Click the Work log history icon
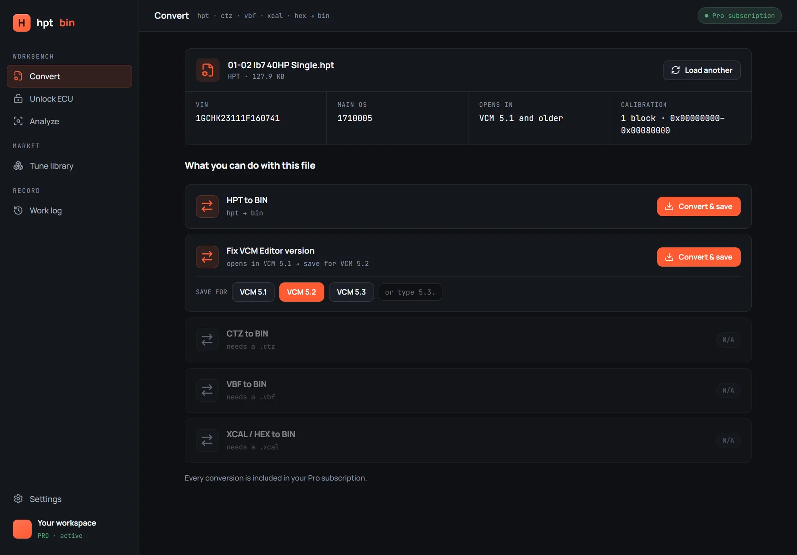 click(18, 210)
